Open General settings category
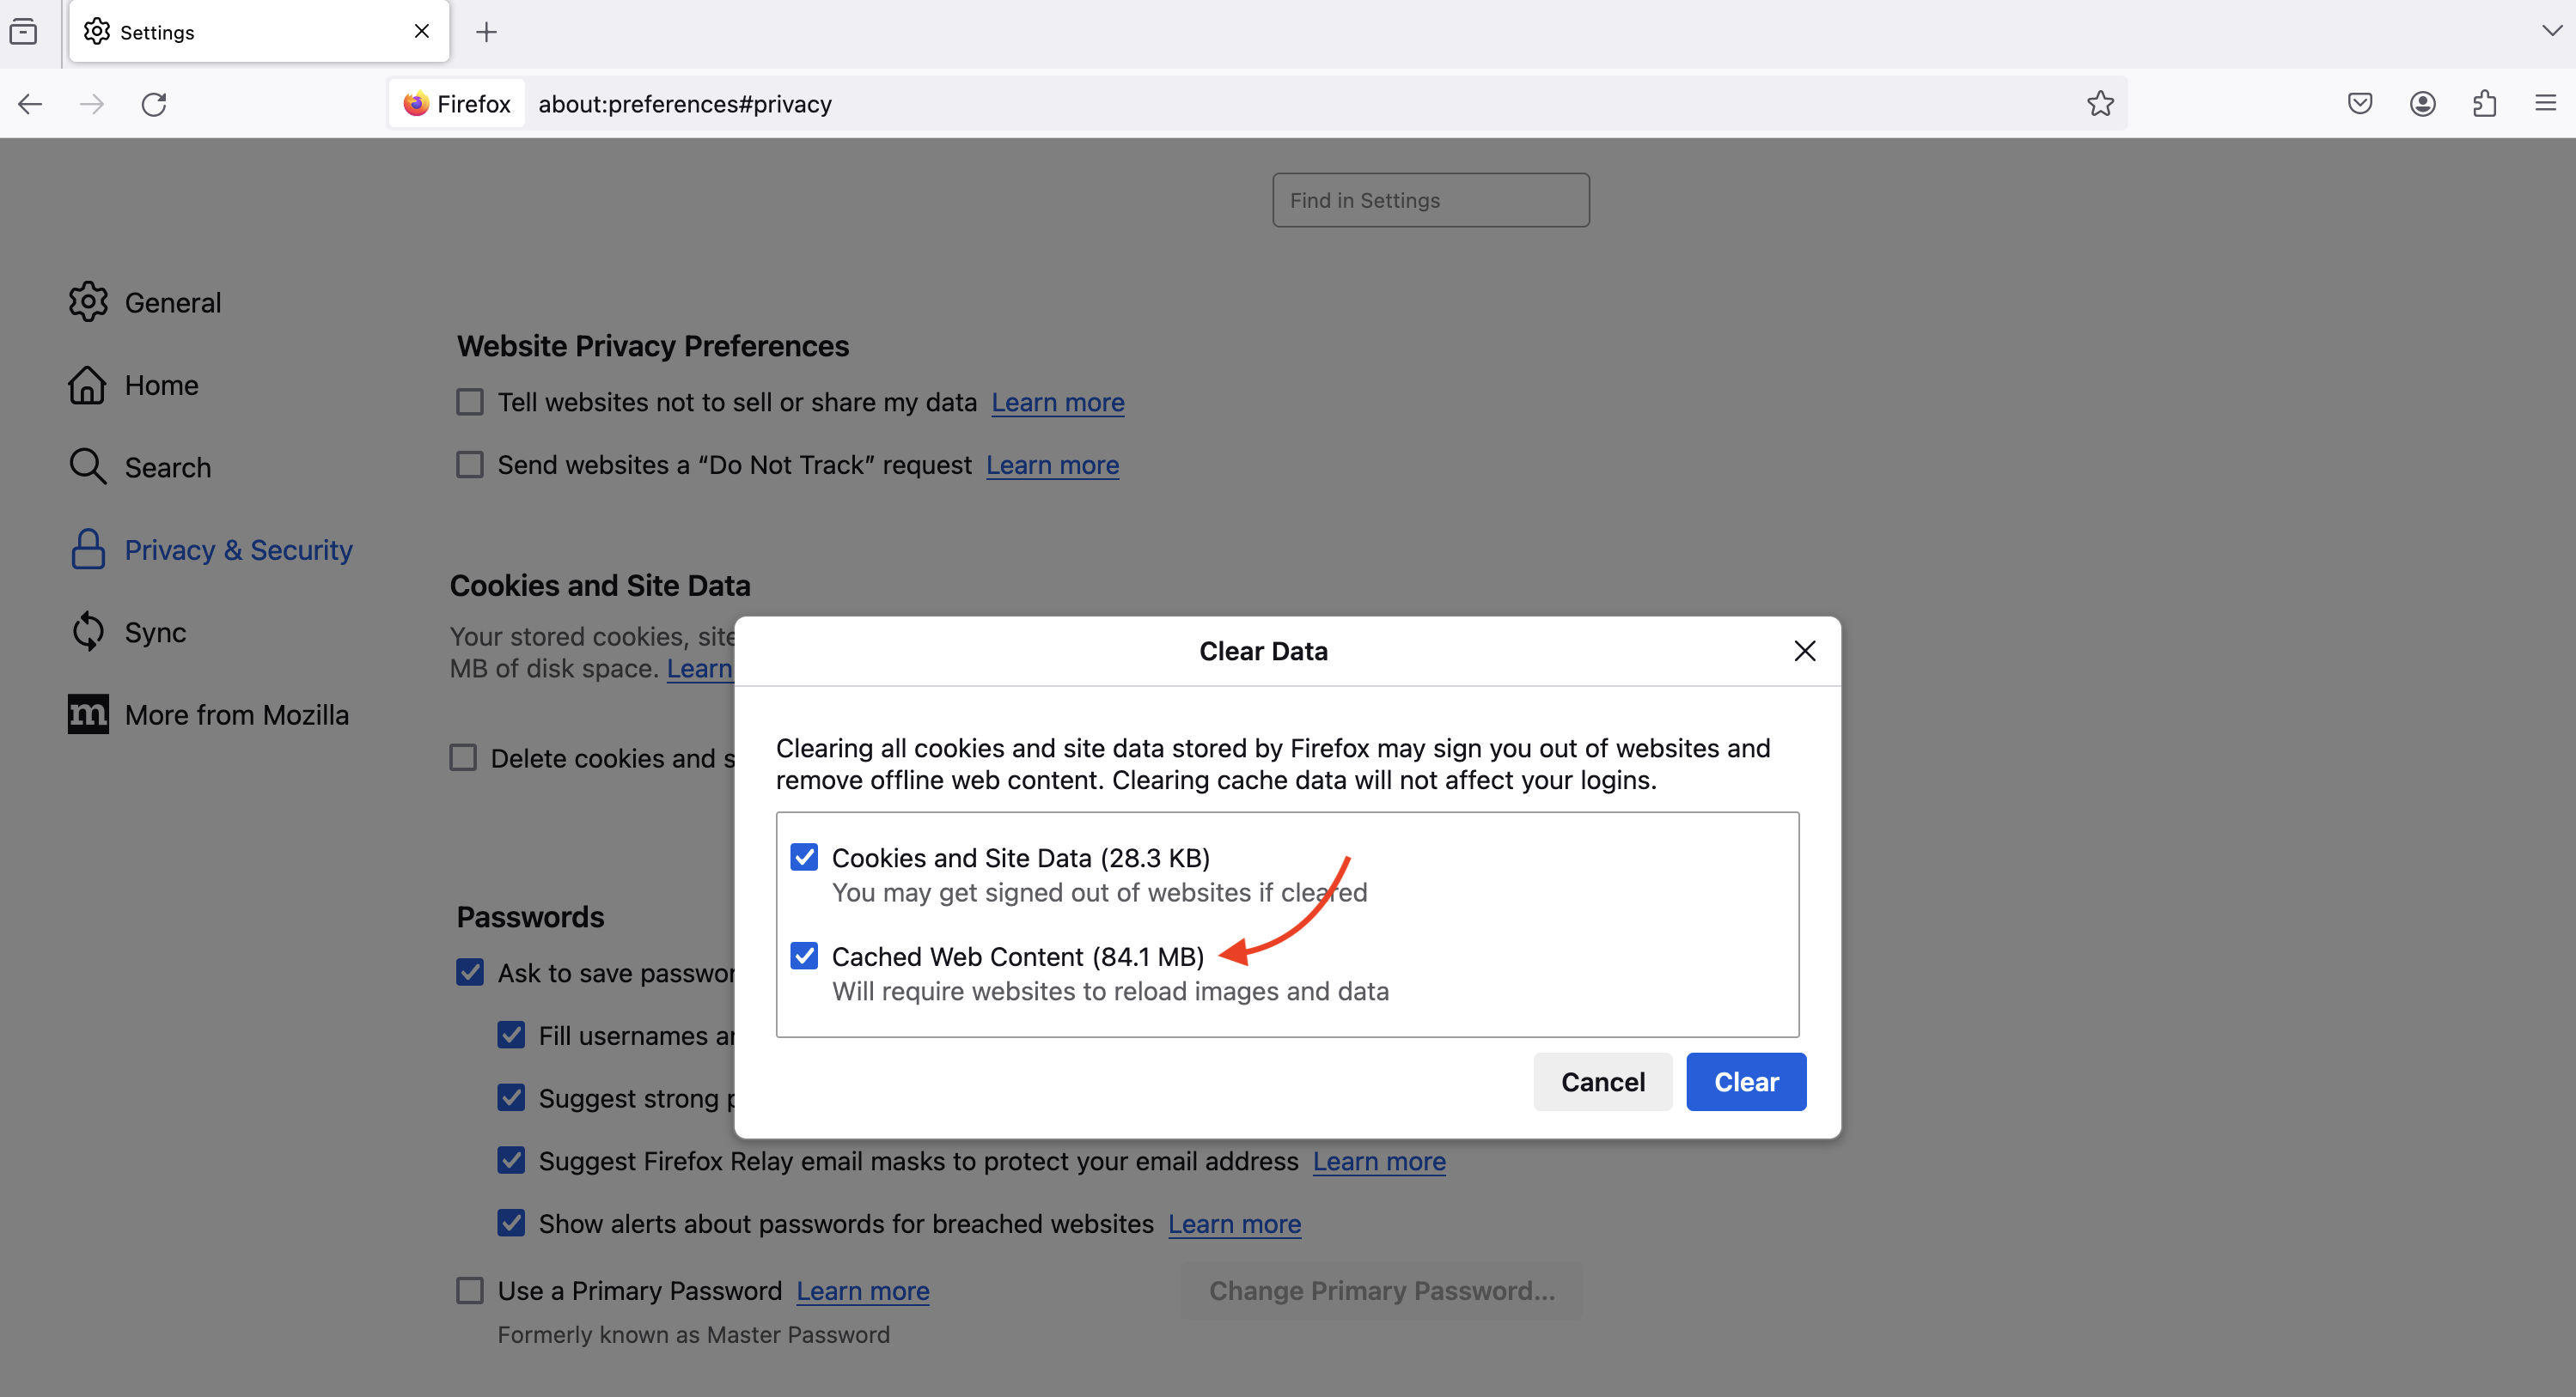 tap(145, 301)
